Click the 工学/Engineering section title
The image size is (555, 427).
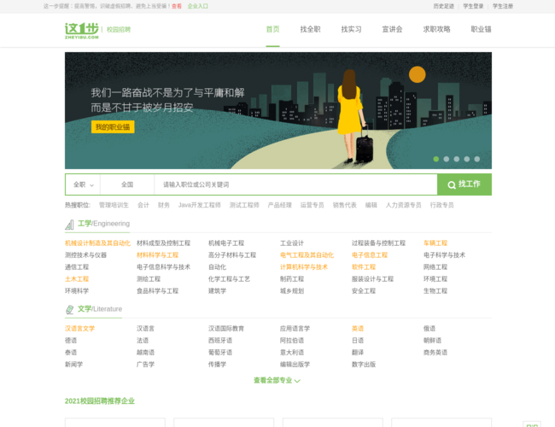pos(103,224)
